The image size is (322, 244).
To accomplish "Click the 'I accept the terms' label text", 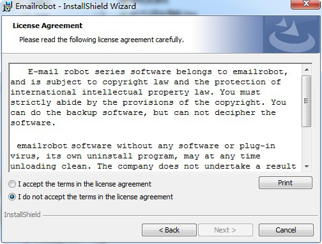I will click(x=84, y=184).
